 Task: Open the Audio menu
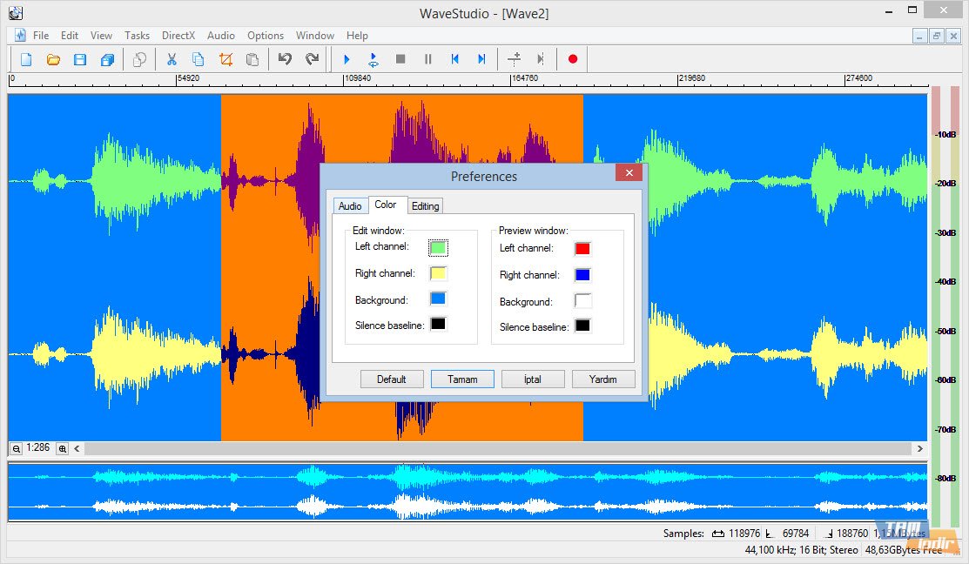[220, 36]
